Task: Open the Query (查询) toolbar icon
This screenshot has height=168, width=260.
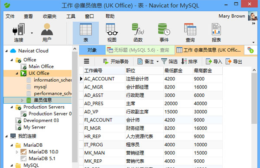Action: tap(190, 33)
